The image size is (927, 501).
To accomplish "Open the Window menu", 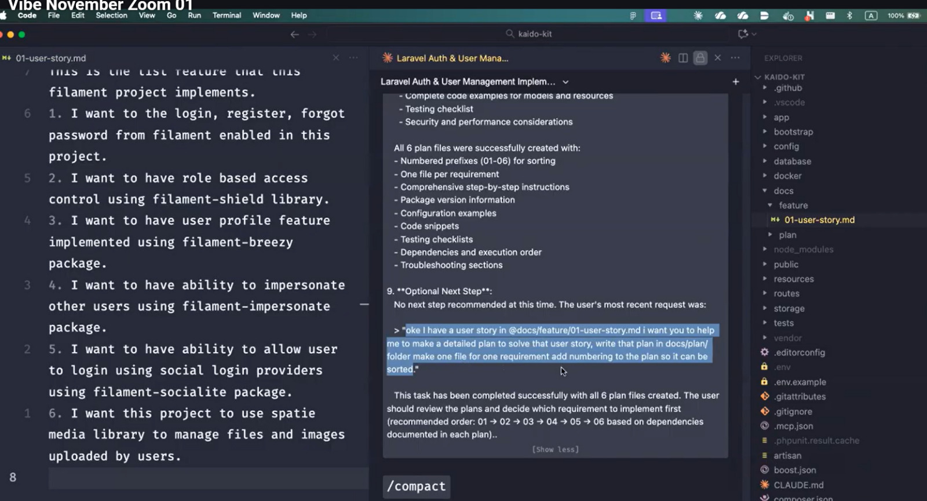I will 266,16.
